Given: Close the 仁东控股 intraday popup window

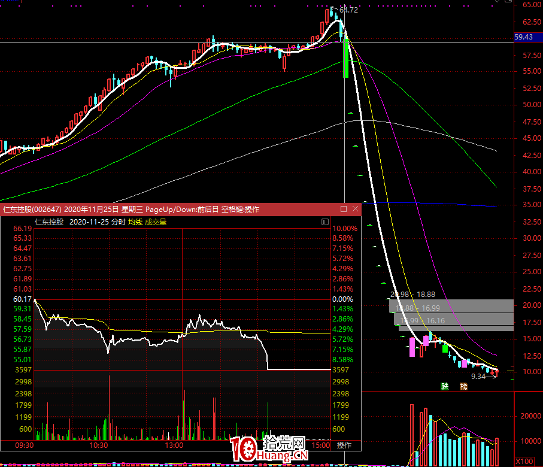Looking at the screenshot, I should click(356, 210).
